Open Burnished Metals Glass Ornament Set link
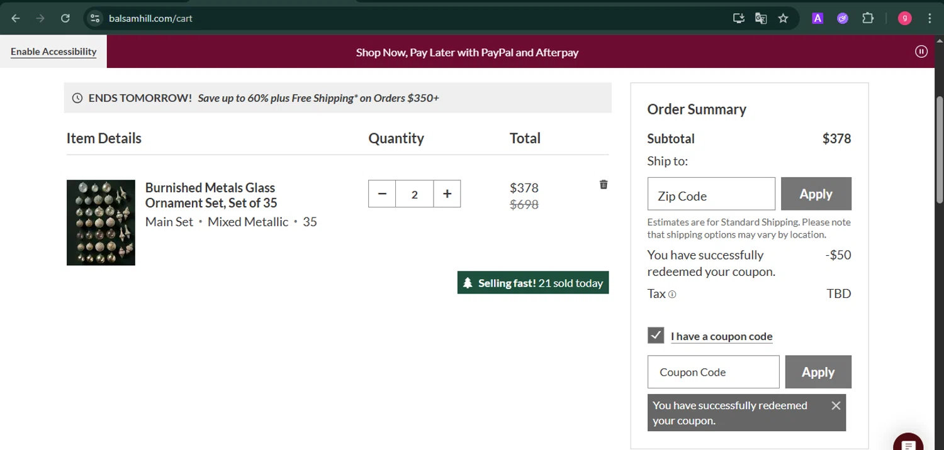 [x=211, y=195]
